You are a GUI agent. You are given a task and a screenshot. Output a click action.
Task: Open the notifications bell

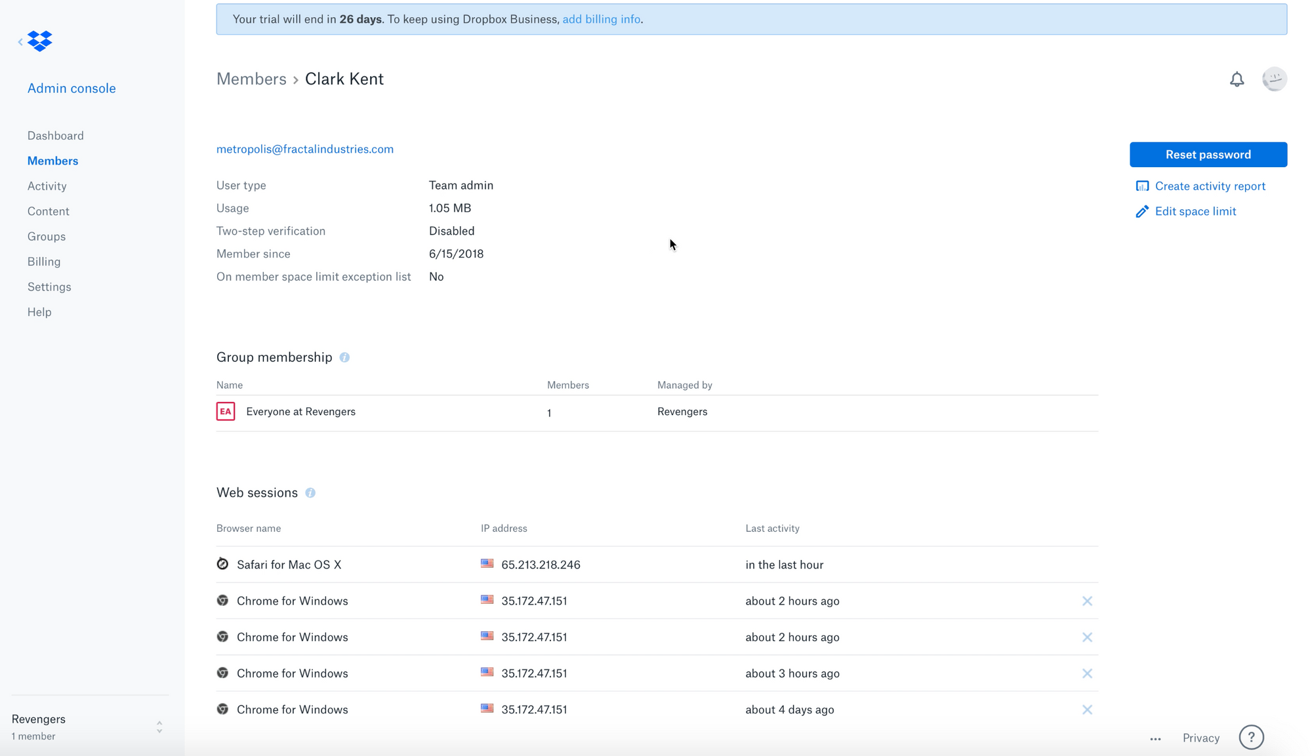1237,79
